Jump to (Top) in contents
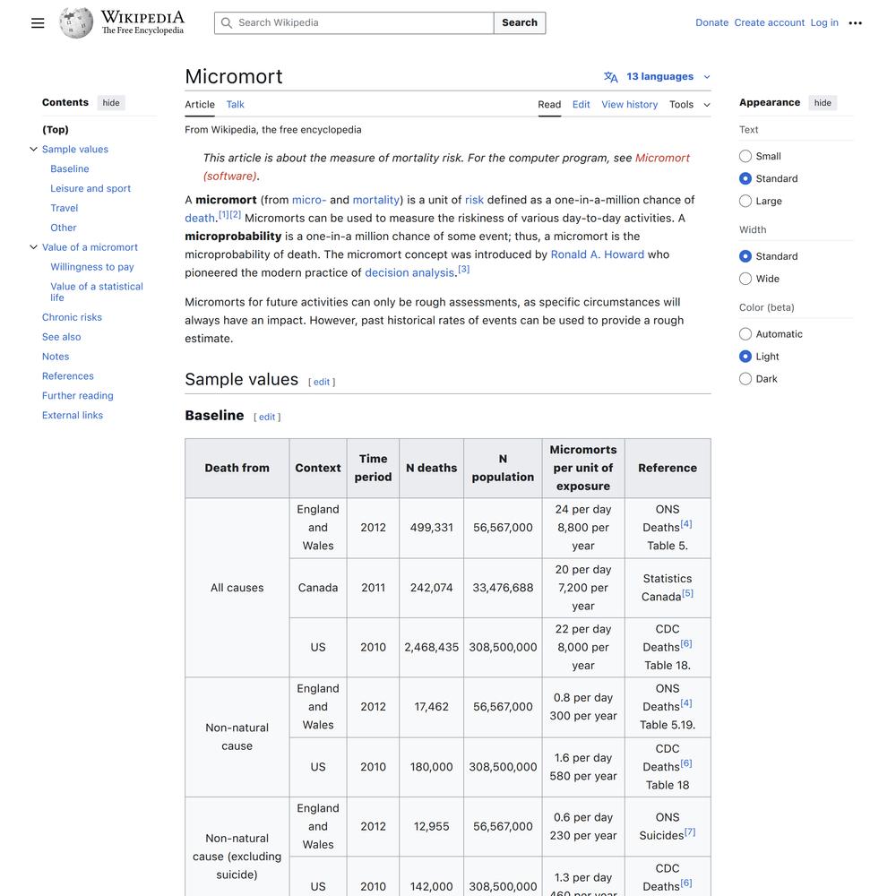This screenshot has height=896, width=896. (x=56, y=130)
